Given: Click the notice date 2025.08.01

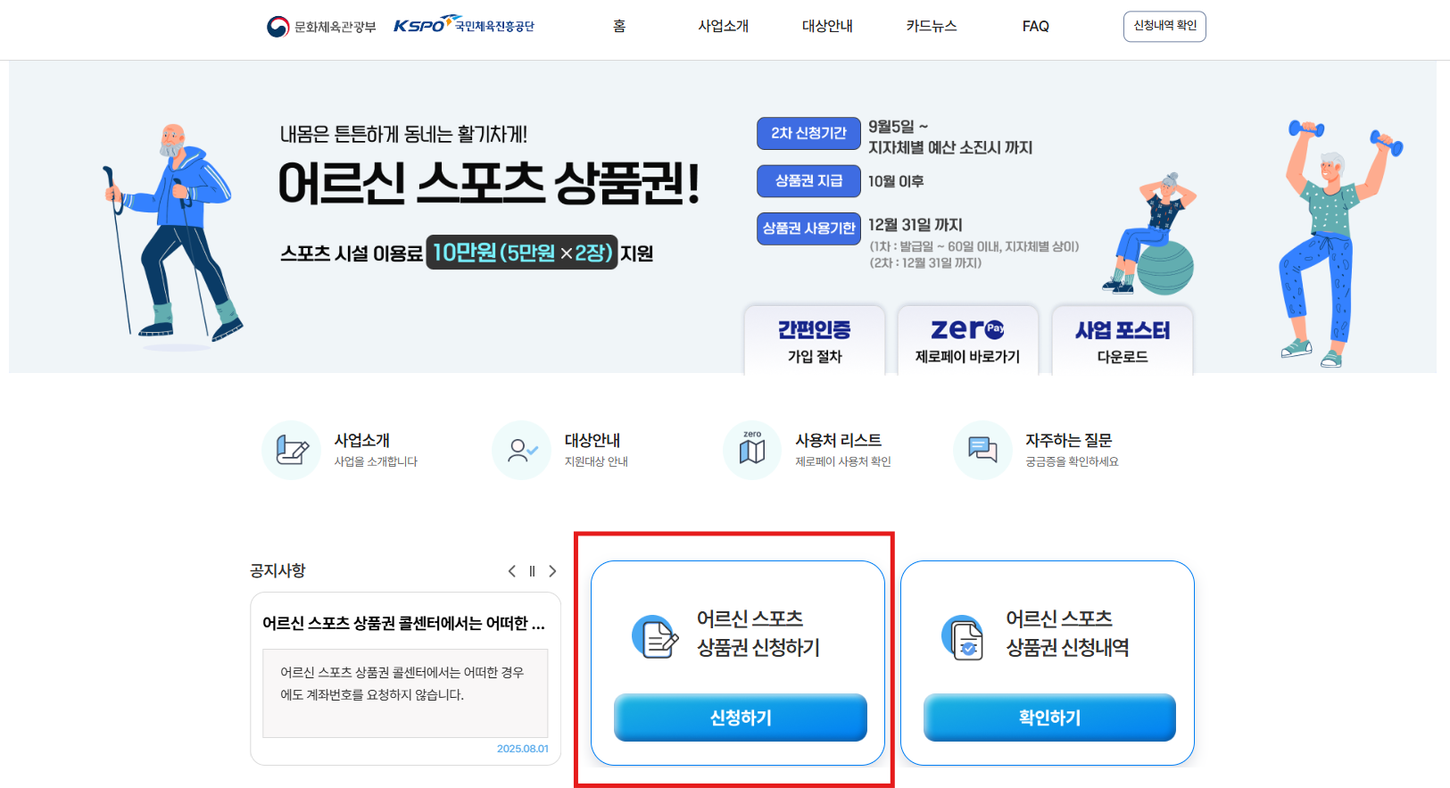Looking at the screenshot, I should [x=523, y=749].
